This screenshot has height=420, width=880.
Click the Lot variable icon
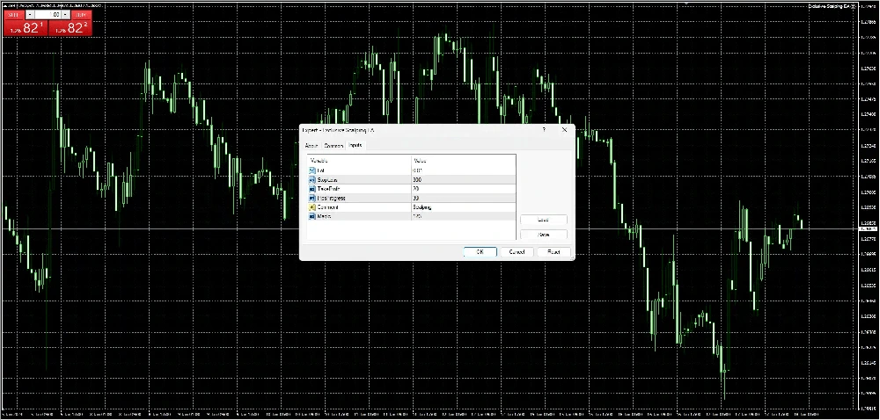(x=312, y=170)
